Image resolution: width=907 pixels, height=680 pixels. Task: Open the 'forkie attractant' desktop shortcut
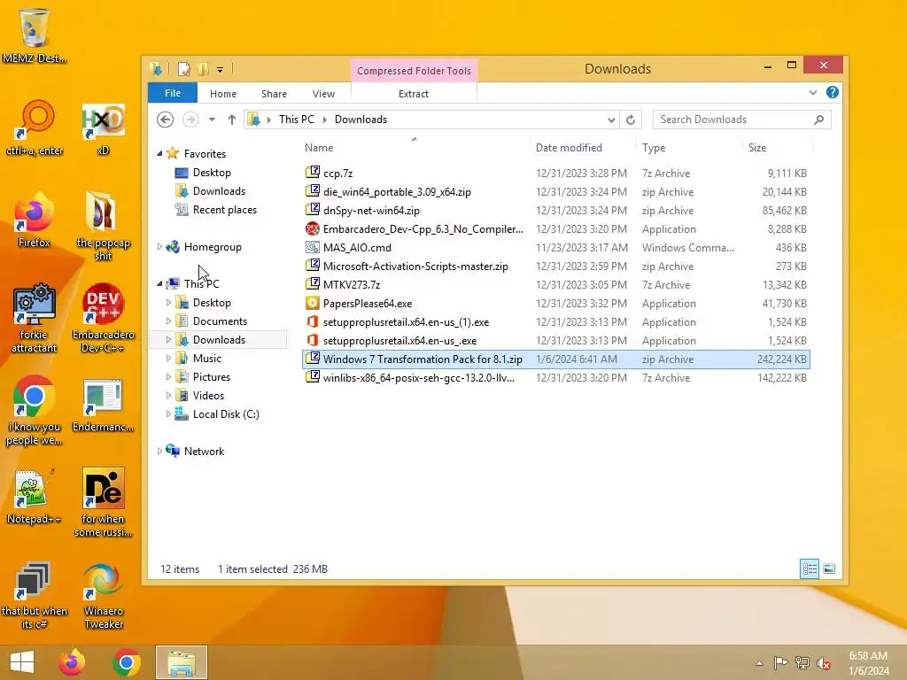(35, 318)
